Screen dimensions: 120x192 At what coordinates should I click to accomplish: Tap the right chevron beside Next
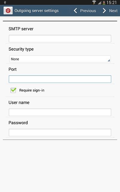(104, 11)
